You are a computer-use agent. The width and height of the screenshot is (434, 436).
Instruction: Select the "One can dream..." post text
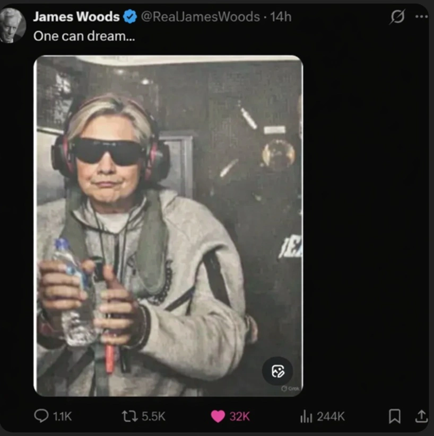tap(84, 36)
